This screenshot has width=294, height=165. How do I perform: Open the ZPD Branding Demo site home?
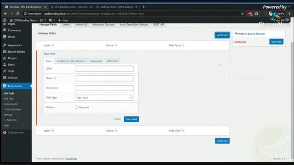click(23, 20)
